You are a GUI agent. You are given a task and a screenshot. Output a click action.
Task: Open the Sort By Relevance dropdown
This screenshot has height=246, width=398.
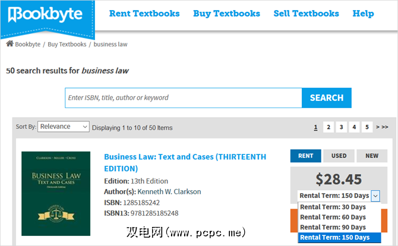(64, 127)
